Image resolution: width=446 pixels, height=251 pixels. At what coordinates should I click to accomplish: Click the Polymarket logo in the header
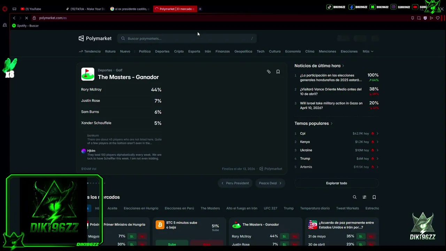[x=95, y=38]
